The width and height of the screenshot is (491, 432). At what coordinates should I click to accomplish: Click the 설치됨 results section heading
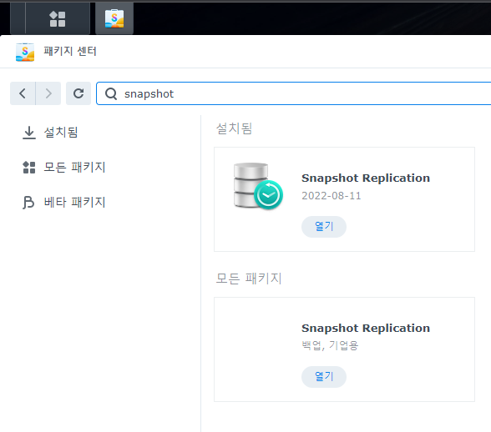(x=234, y=128)
